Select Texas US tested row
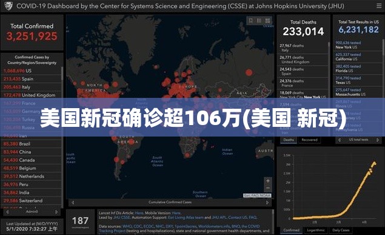This screenshot has width=385, height=235. coord(358,80)
